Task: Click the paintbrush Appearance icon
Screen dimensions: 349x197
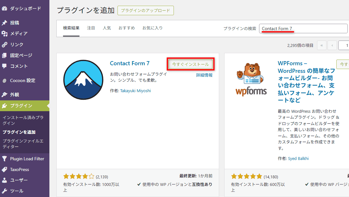Action: tap(4, 95)
